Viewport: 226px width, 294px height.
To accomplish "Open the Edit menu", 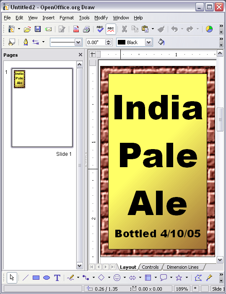I will [x=19, y=18].
